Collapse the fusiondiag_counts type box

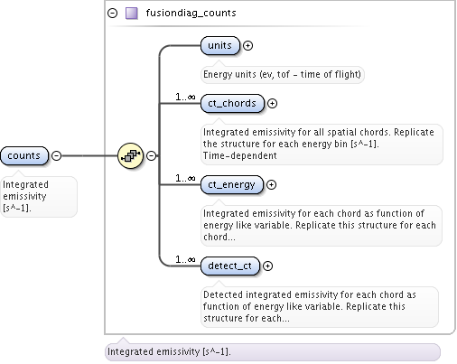(x=113, y=14)
